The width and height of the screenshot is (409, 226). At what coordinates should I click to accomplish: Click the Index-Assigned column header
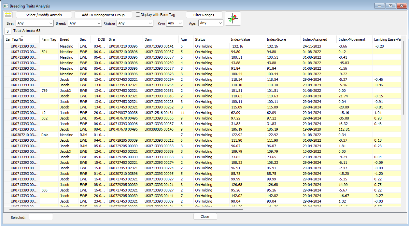(x=318, y=39)
